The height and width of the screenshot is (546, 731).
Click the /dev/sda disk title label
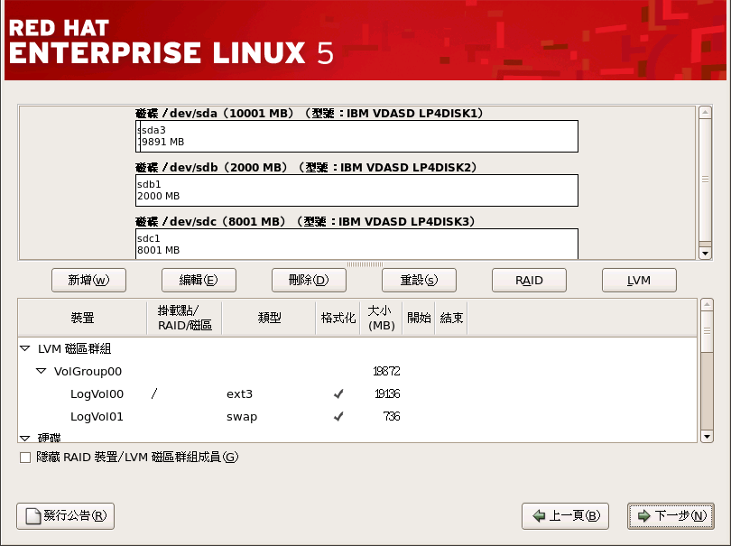pyautogui.click(x=309, y=114)
